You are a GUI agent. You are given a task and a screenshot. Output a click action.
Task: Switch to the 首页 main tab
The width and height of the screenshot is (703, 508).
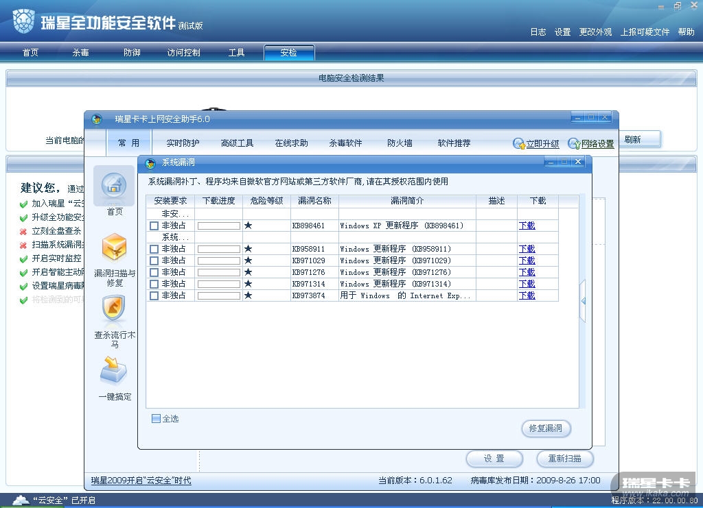click(x=30, y=52)
